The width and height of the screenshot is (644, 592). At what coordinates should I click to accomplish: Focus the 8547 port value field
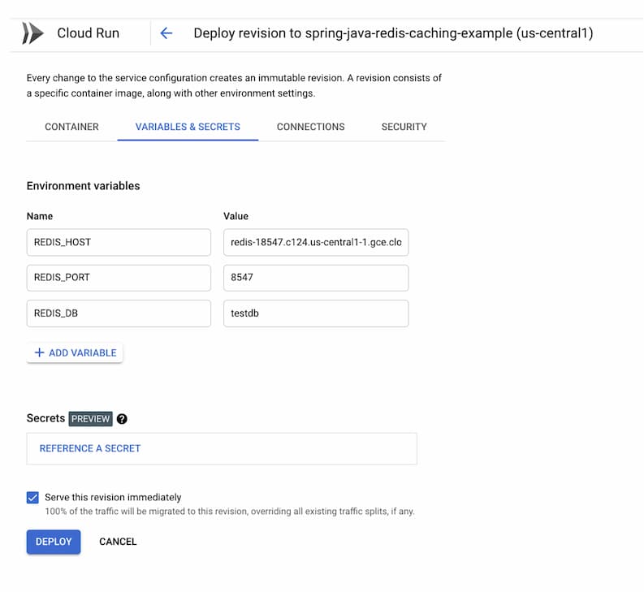point(316,278)
